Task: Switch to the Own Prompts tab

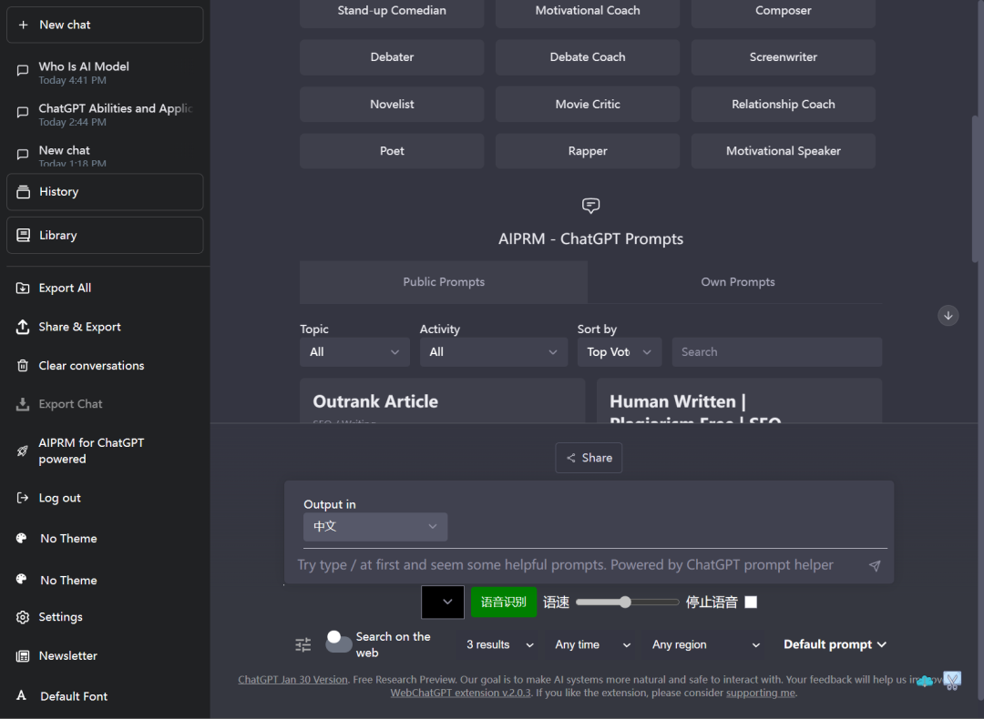Action: pos(737,282)
